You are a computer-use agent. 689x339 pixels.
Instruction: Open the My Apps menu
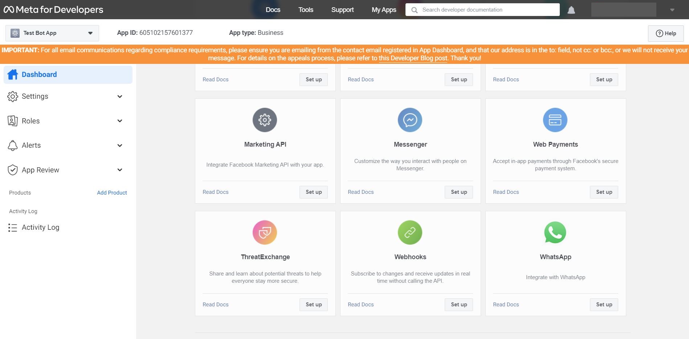(384, 10)
